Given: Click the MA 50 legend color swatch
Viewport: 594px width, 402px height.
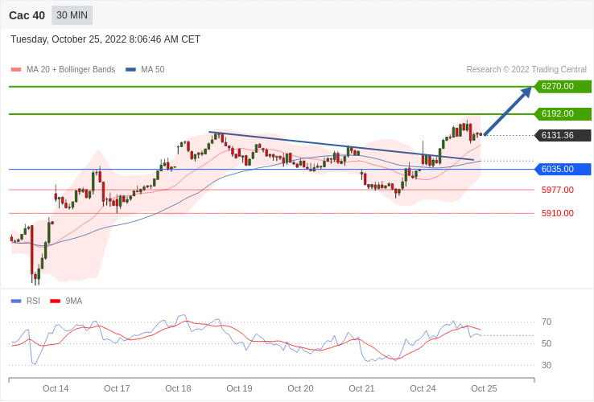Looking at the screenshot, I should pos(130,70).
